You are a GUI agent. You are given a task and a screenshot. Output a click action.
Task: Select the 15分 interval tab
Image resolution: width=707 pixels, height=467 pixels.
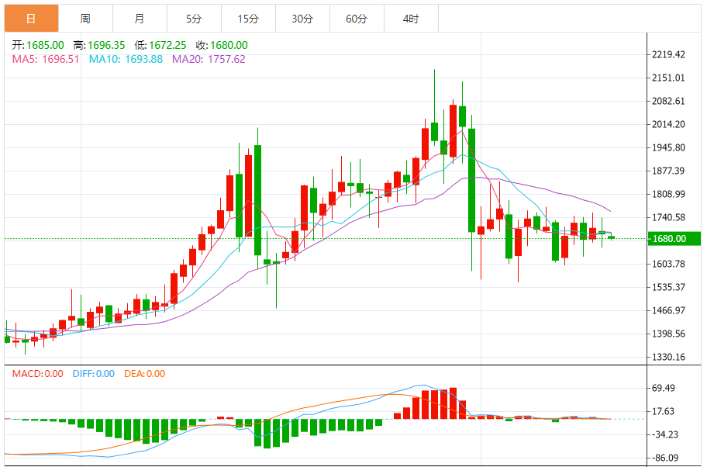pos(248,19)
